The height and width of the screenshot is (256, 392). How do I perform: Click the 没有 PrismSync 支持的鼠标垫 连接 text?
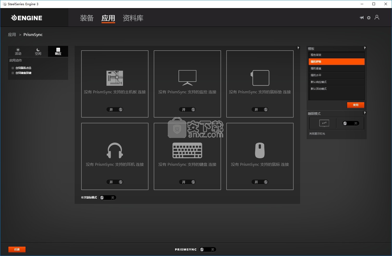point(260,92)
